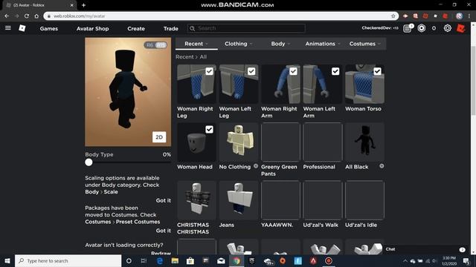The width and height of the screenshot is (476, 267).
Task: Follow Costumes > Preset Costumes link
Action: pos(122,222)
